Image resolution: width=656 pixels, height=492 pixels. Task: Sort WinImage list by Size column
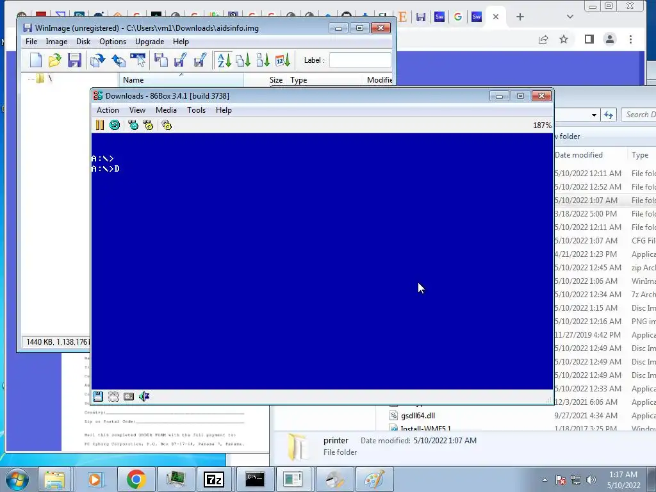coord(265,80)
